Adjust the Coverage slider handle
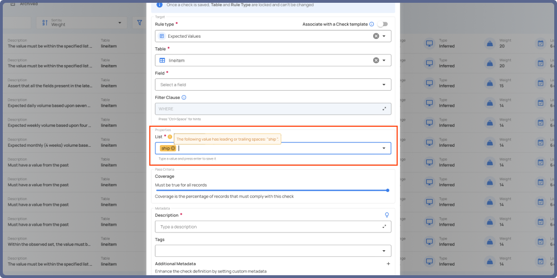This screenshot has width=557, height=278. pos(388,190)
